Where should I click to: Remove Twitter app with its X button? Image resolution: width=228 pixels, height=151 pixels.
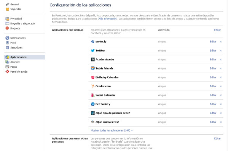pyautogui.click(x=221, y=51)
